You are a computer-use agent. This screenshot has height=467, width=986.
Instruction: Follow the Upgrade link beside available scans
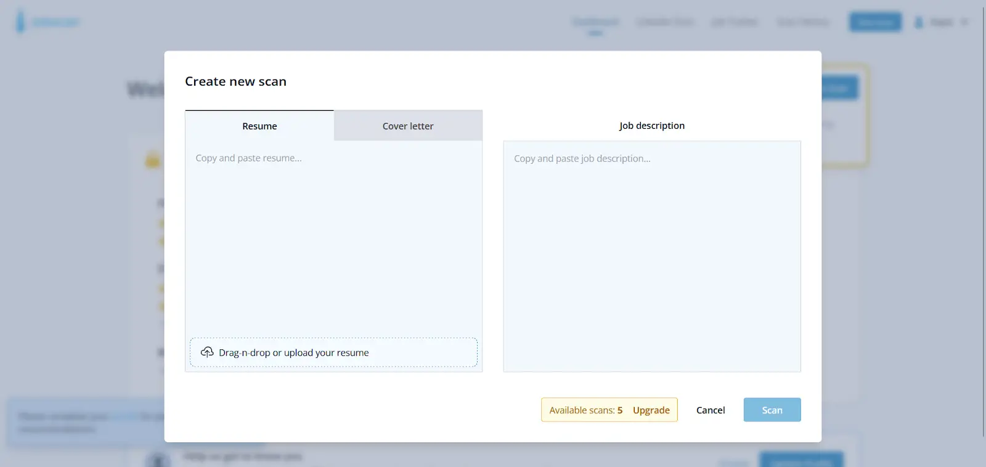pos(651,410)
